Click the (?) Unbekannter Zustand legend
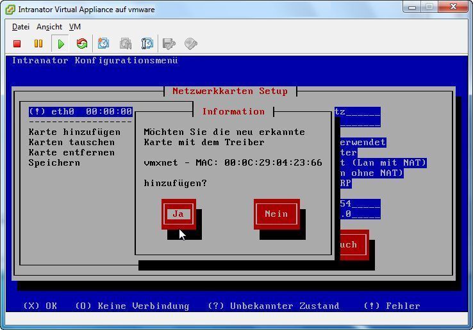 click(x=273, y=306)
